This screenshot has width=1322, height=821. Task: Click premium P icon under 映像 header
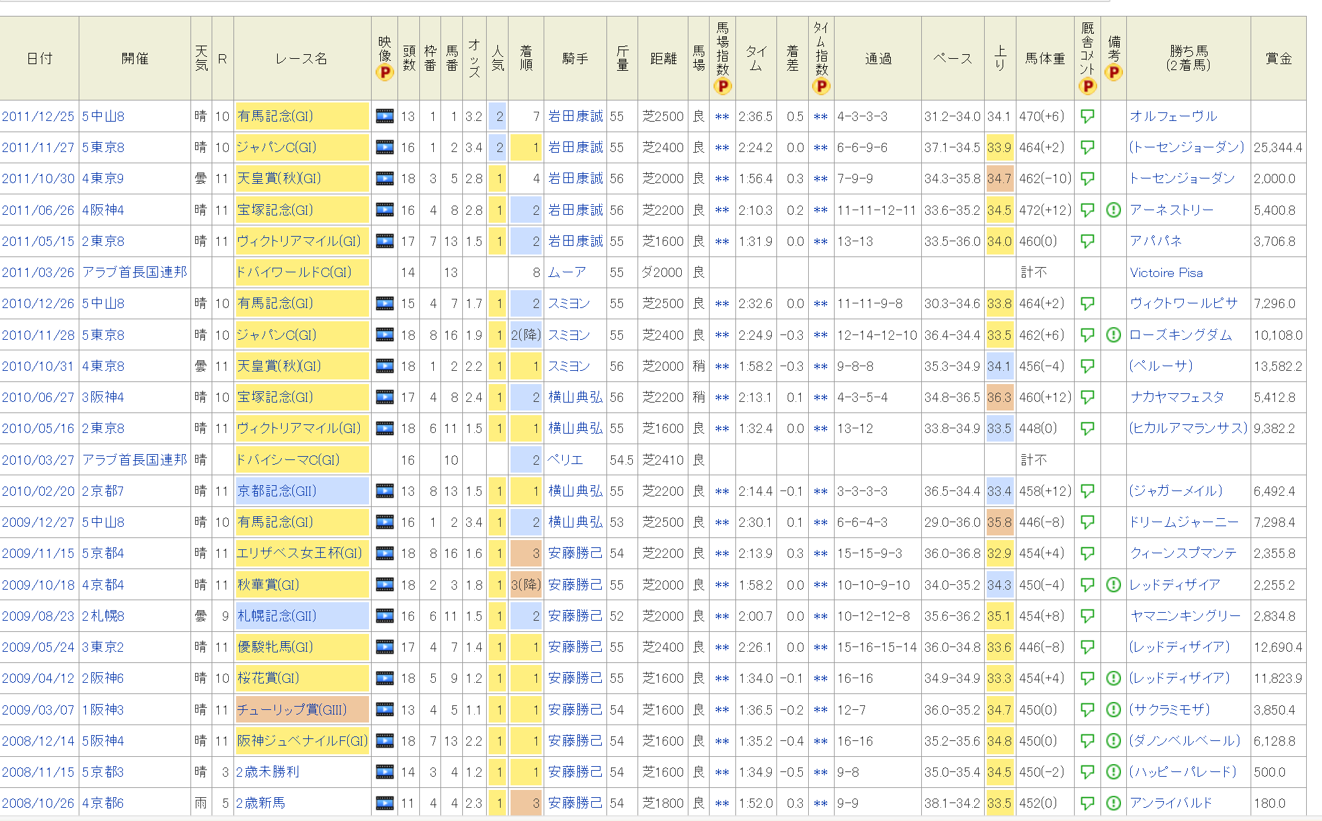coord(384,73)
